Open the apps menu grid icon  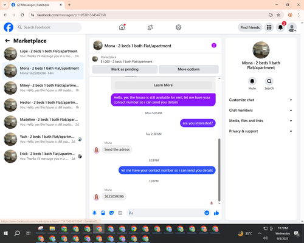click(x=269, y=27)
